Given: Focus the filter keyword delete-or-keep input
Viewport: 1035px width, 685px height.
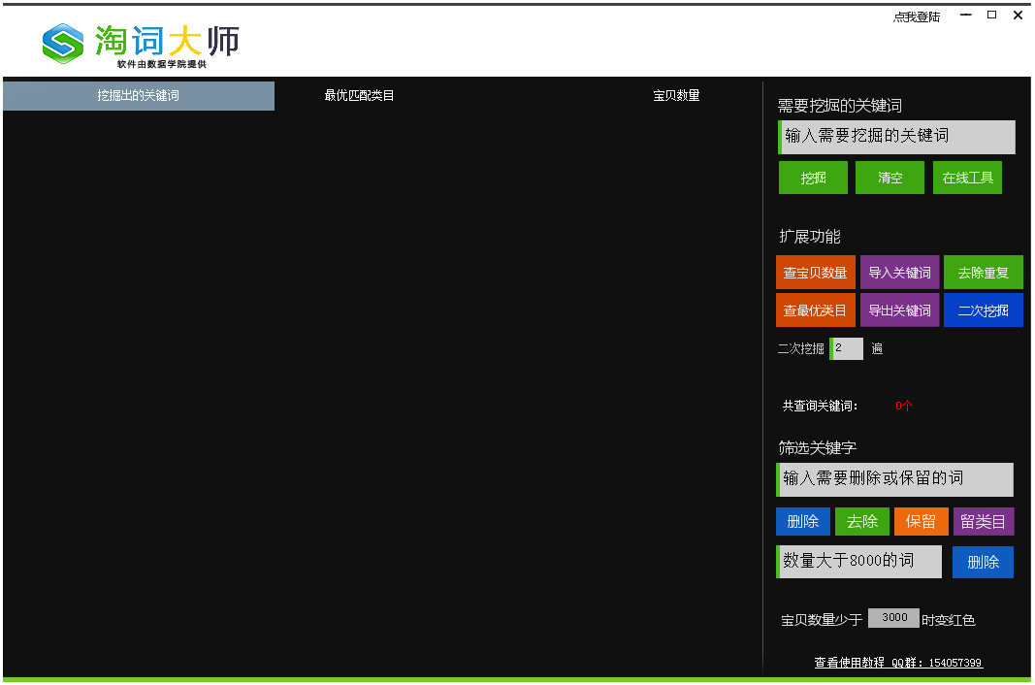Looking at the screenshot, I should (x=895, y=479).
